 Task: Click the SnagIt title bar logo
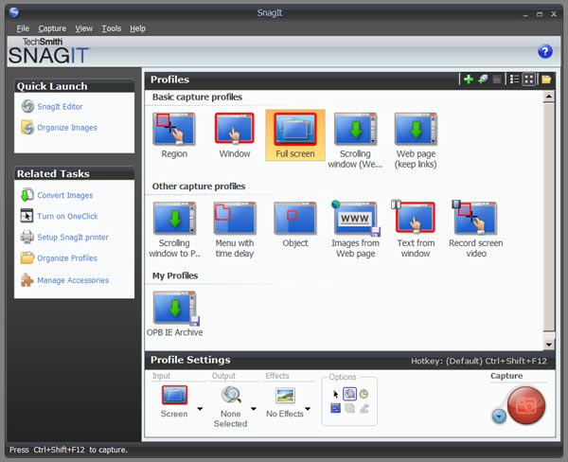pos(14,12)
